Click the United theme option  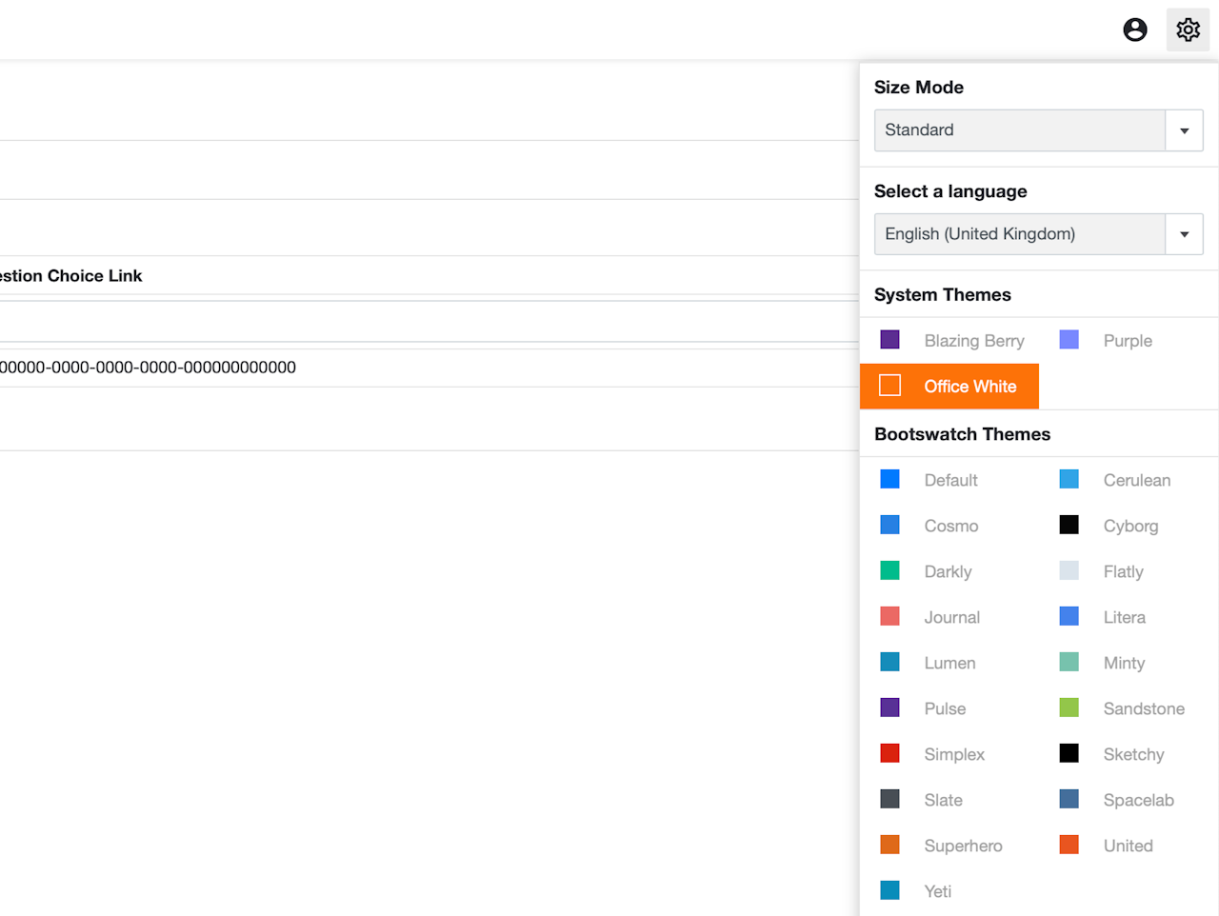click(x=1128, y=846)
